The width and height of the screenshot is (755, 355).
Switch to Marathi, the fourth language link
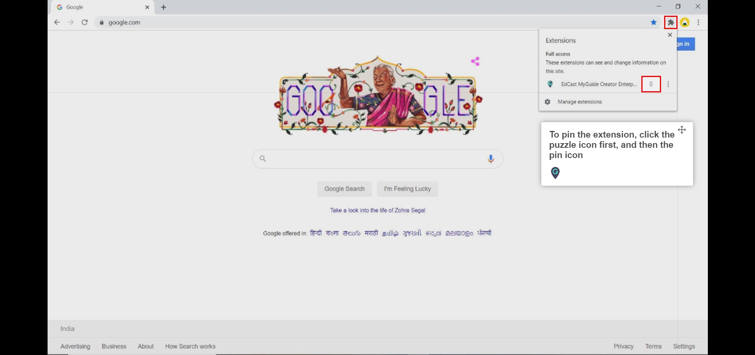[371, 233]
